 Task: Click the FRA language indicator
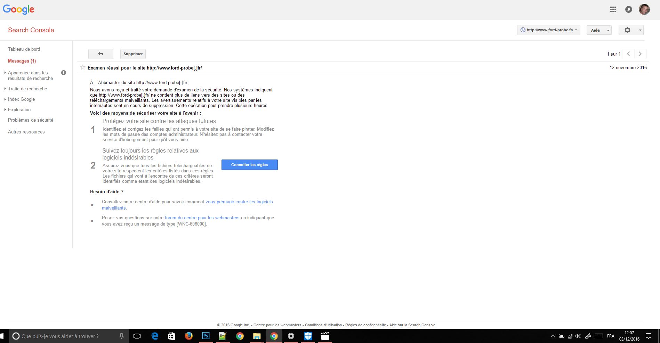[x=611, y=336]
